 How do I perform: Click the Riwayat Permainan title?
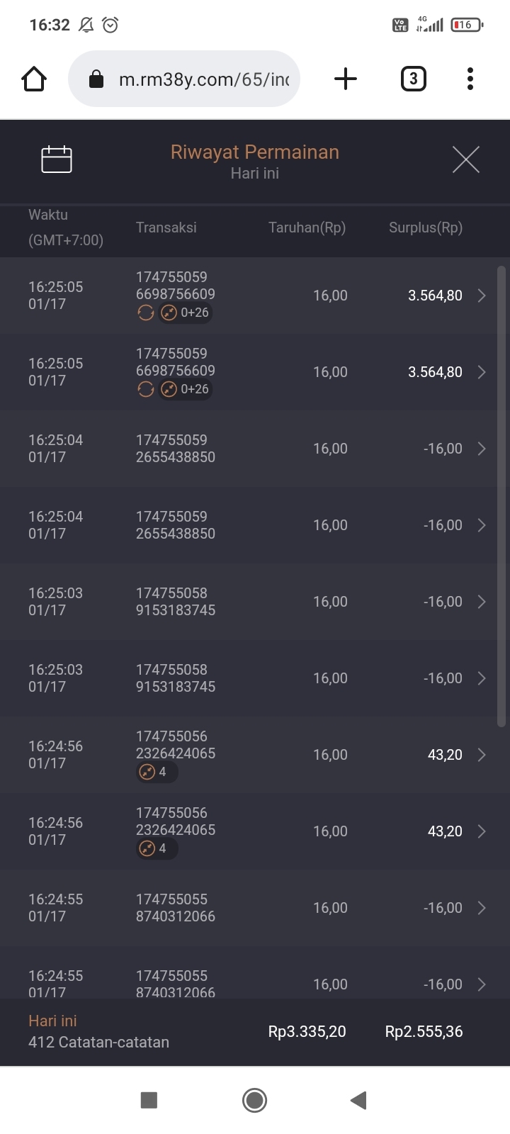tap(254, 152)
